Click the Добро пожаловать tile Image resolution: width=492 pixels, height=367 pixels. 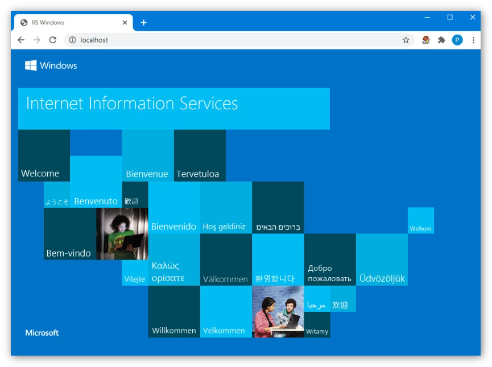[x=330, y=259]
